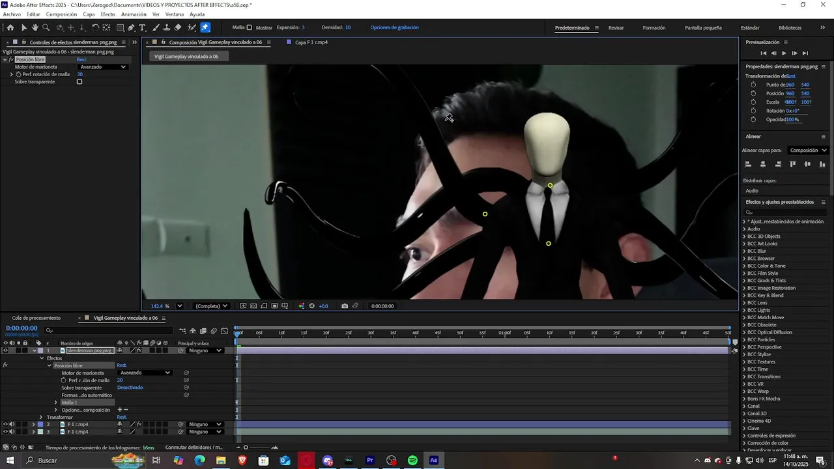Open Brave browser from the taskbar
Viewport: 834px width, 469px height.
click(x=242, y=461)
